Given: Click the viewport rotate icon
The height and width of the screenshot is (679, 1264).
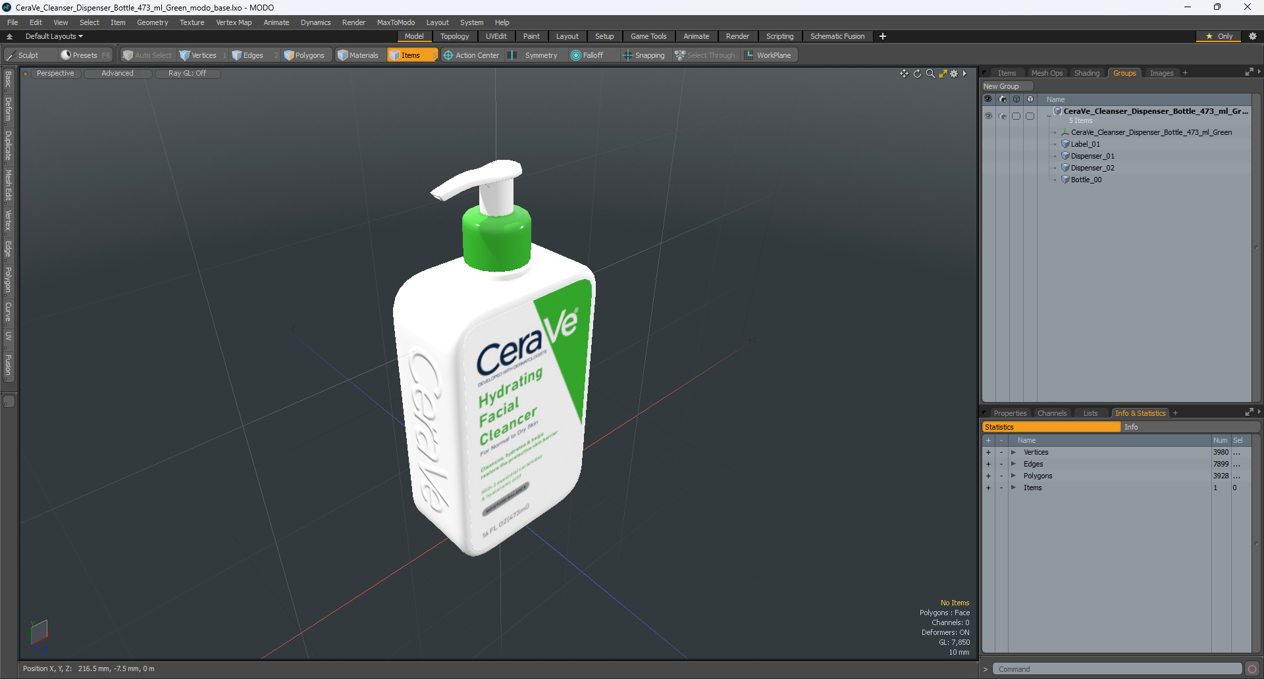Looking at the screenshot, I should pos(917,74).
